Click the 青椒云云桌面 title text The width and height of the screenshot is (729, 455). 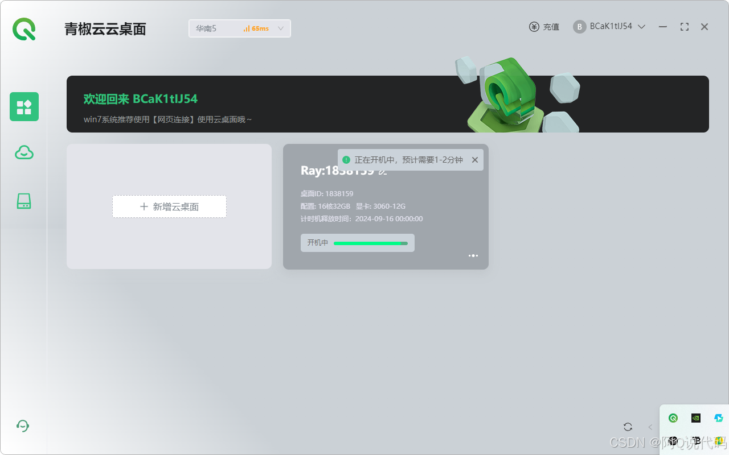point(105,29)
